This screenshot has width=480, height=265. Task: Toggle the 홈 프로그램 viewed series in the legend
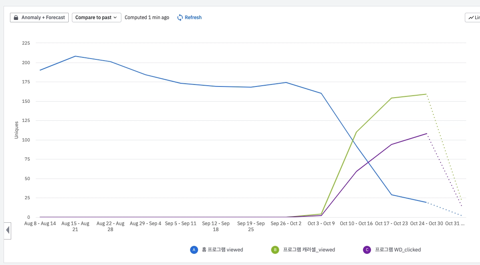point(222,250)
